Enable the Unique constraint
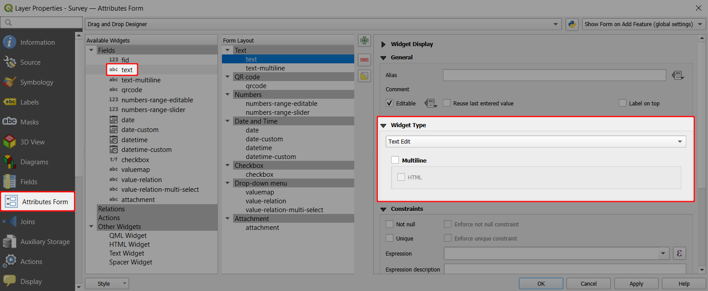Screen dimensions: 708x291 click(x=389, y=238)
